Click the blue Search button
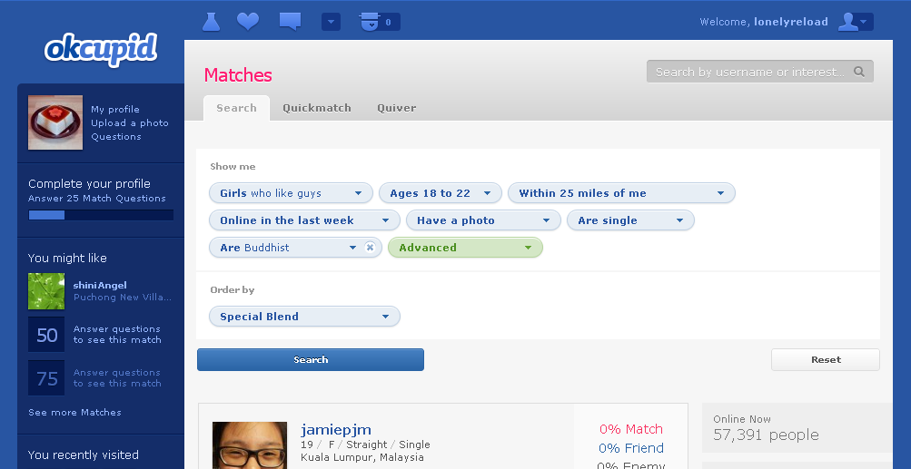 click(311, 359)
